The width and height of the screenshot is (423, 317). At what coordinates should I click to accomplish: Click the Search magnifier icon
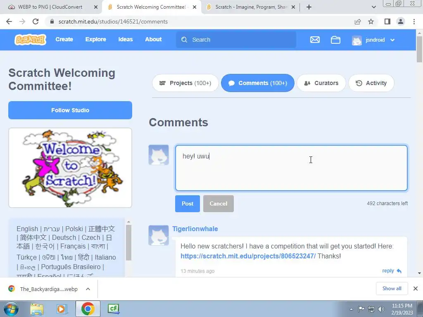[x=184, y=40]
